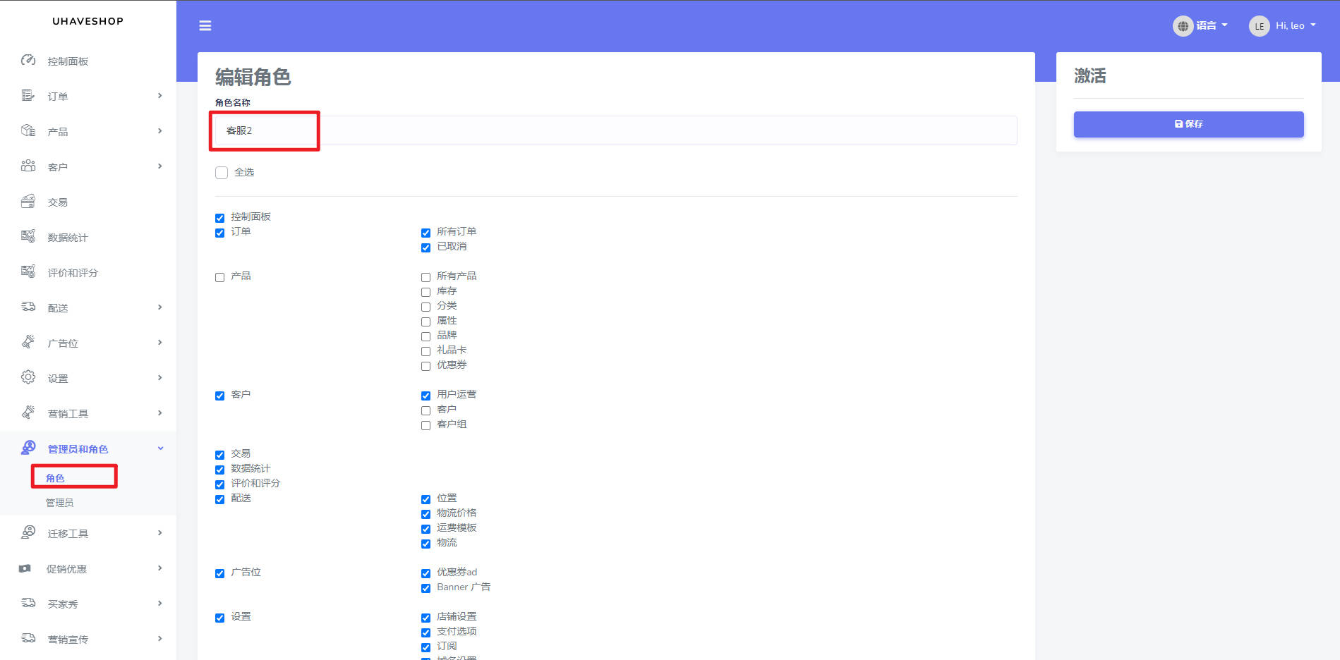Screen dimensions: 1340x660
Task: Click the 产品 products icon in sidebar
Action: [x=28, y=131]
